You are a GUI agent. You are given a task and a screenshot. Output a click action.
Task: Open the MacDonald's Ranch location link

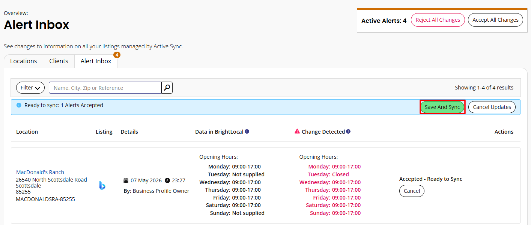pyautogui.click(x=40, y=172)
